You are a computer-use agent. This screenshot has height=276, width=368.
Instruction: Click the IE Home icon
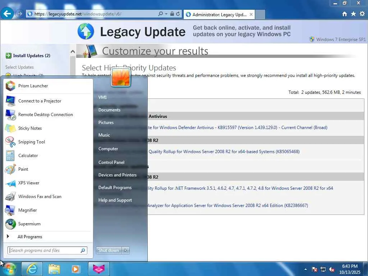click(345, 14)
